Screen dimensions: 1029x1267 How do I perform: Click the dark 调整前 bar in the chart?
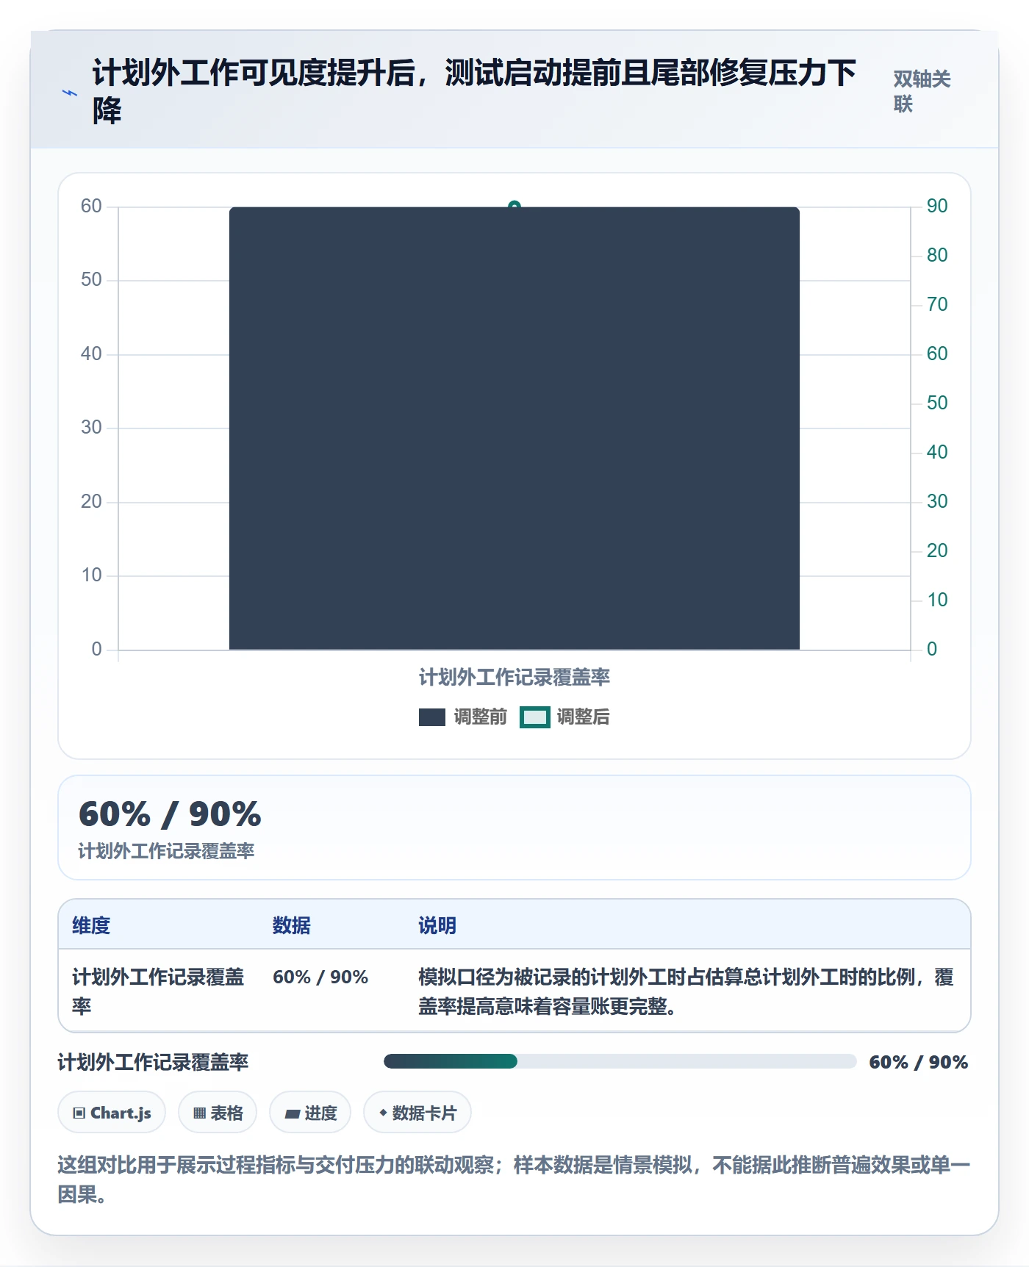click(514, 428)
